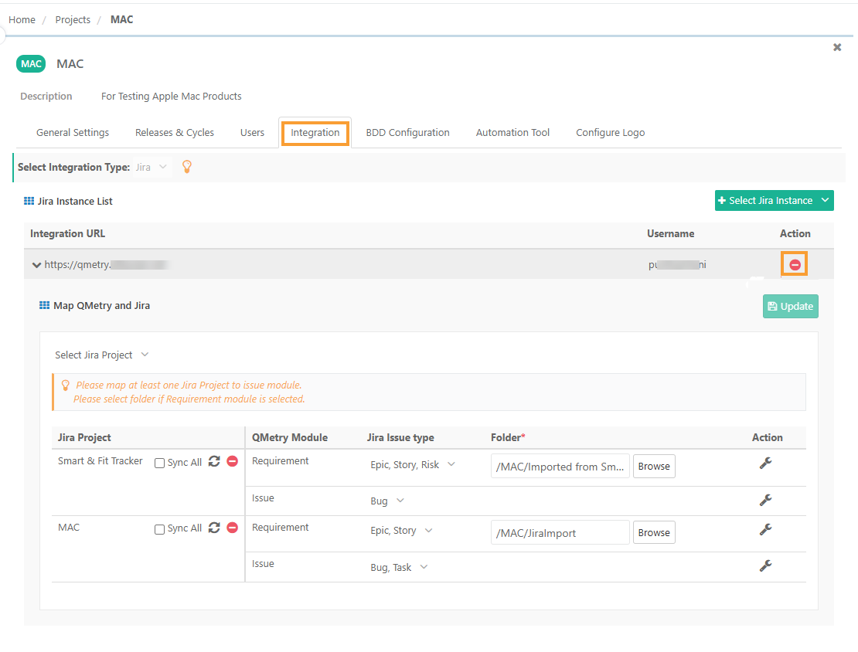The height and width of the screenshot is (652, 858).
Task: Click the Update button
Action: (790, 306)
